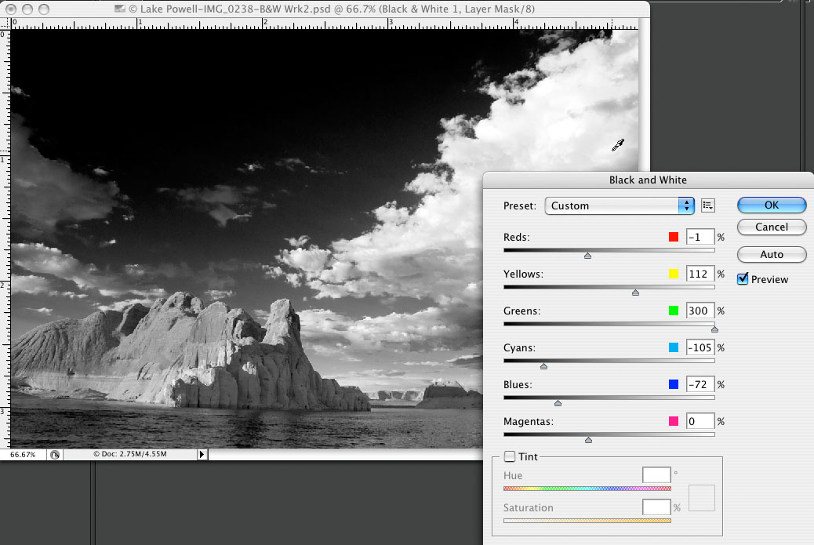Select the Blues percentage input field
814x545 pixels.
[x=699, y=383]
